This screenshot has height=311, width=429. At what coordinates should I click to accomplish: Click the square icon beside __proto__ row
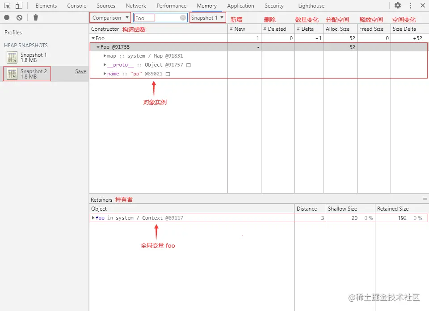pos(188,65)
